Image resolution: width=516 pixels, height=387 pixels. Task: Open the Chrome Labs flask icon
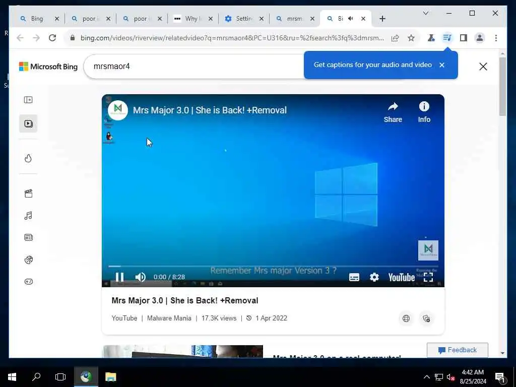(431, 38)
